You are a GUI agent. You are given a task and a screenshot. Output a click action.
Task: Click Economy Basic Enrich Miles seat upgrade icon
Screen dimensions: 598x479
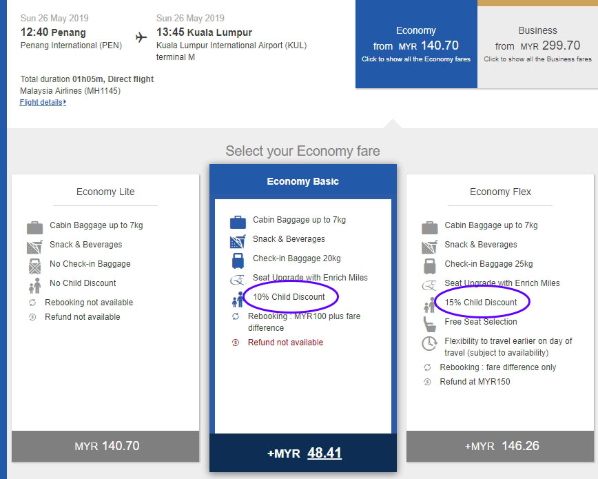click(x=238, y=279)
